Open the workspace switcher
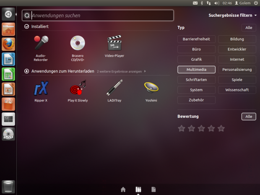The image size is (260, 195). click(8, 119)
